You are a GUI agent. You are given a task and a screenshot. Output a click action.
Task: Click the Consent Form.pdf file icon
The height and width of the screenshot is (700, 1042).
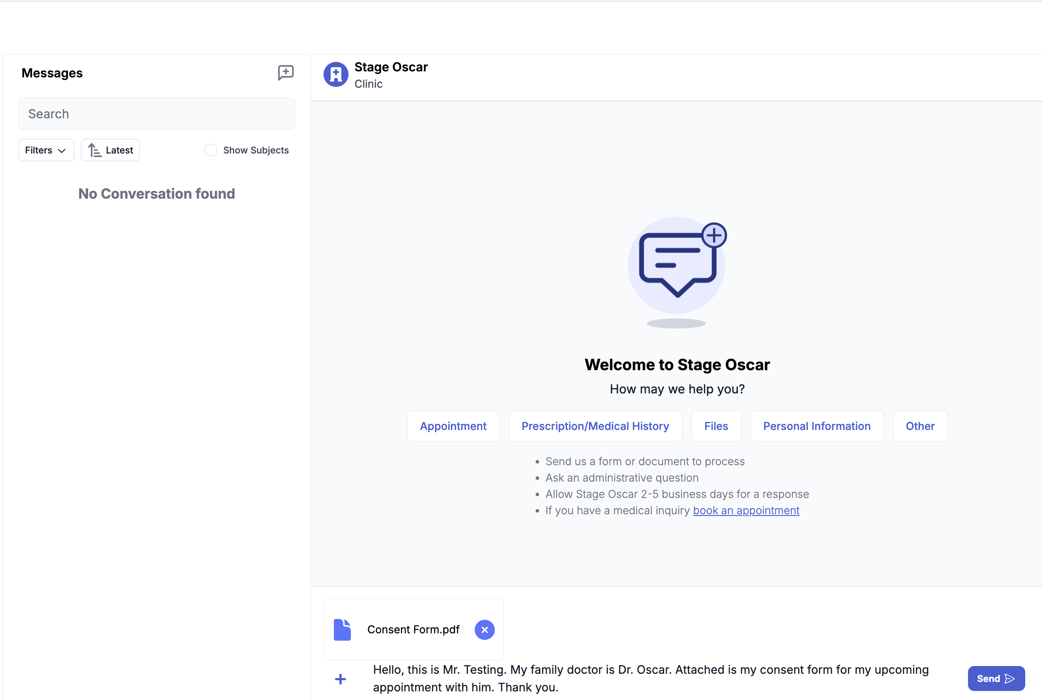point(342,629)
